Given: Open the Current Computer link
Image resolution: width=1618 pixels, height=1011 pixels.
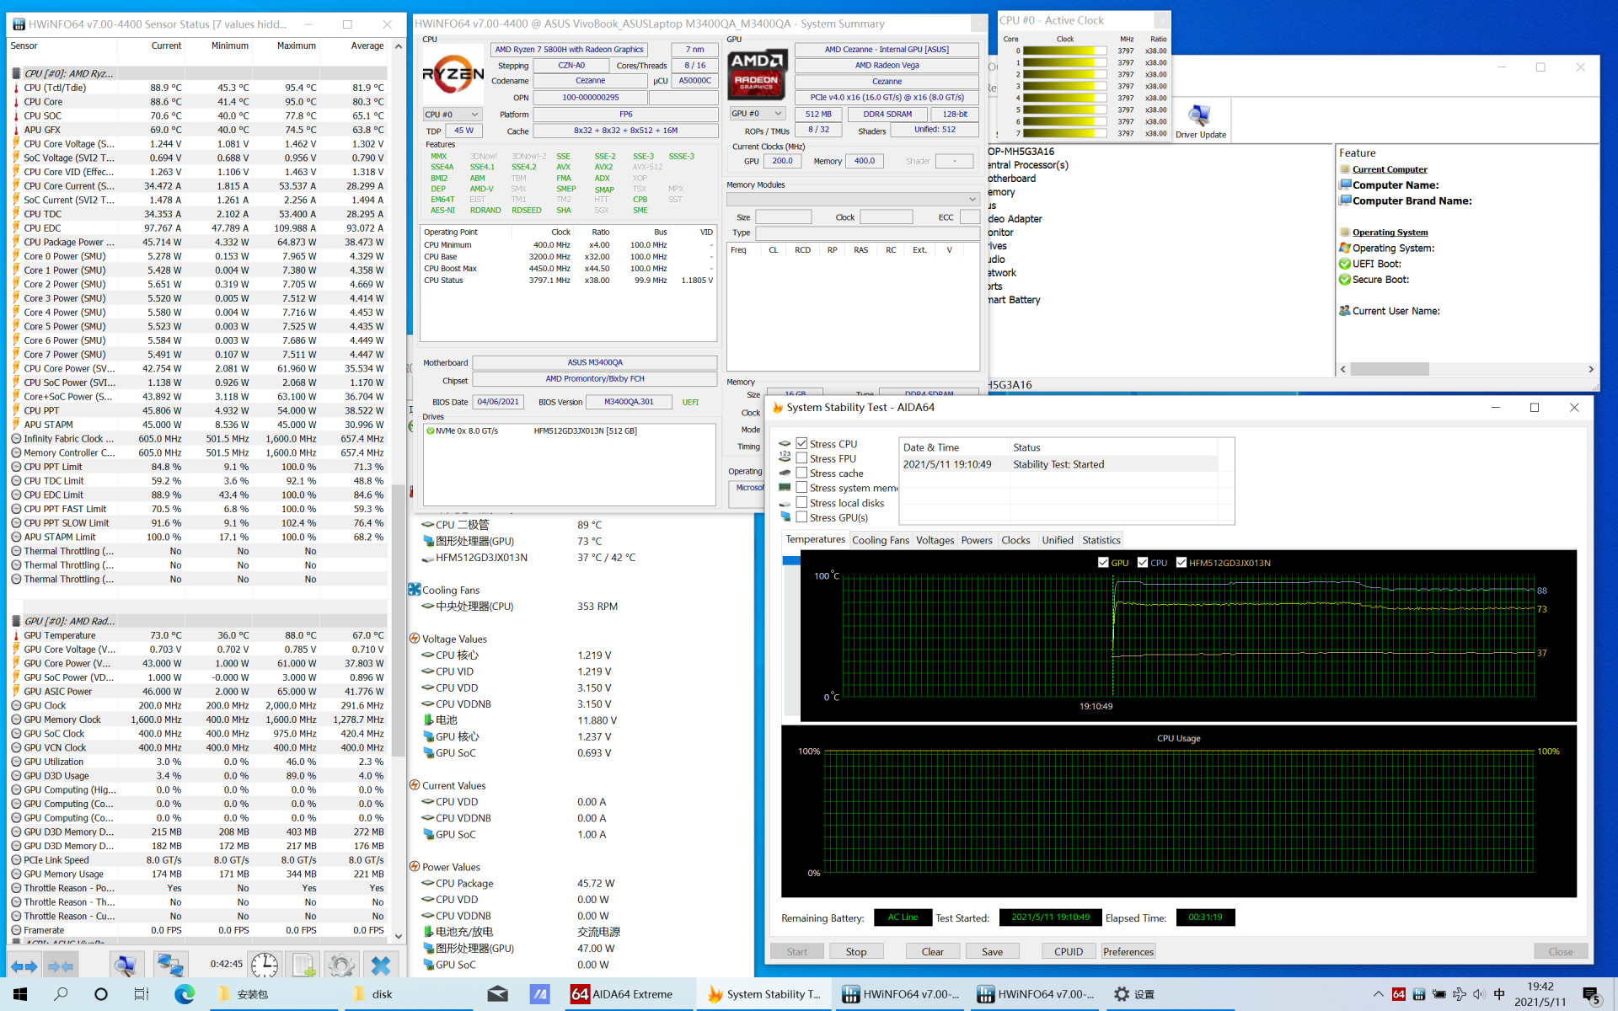Looking at the screenshot, I should pyautogui.click(x=1390, y=168).
